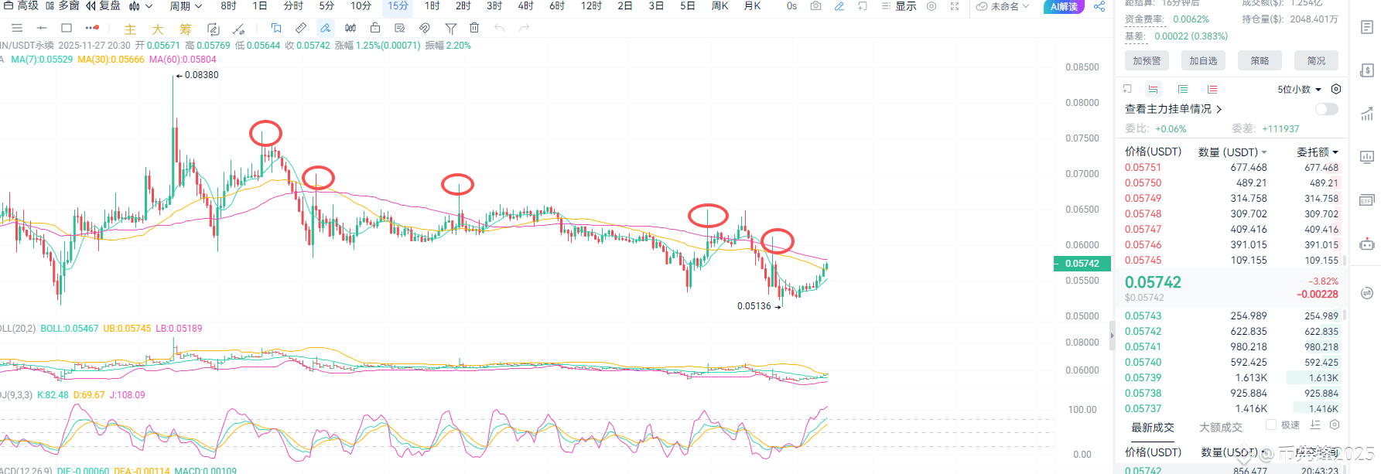The height and width of the screenshot is (474, 1381).
Task: Toggle the drawing pencil icon
Action: coord(839,6)
